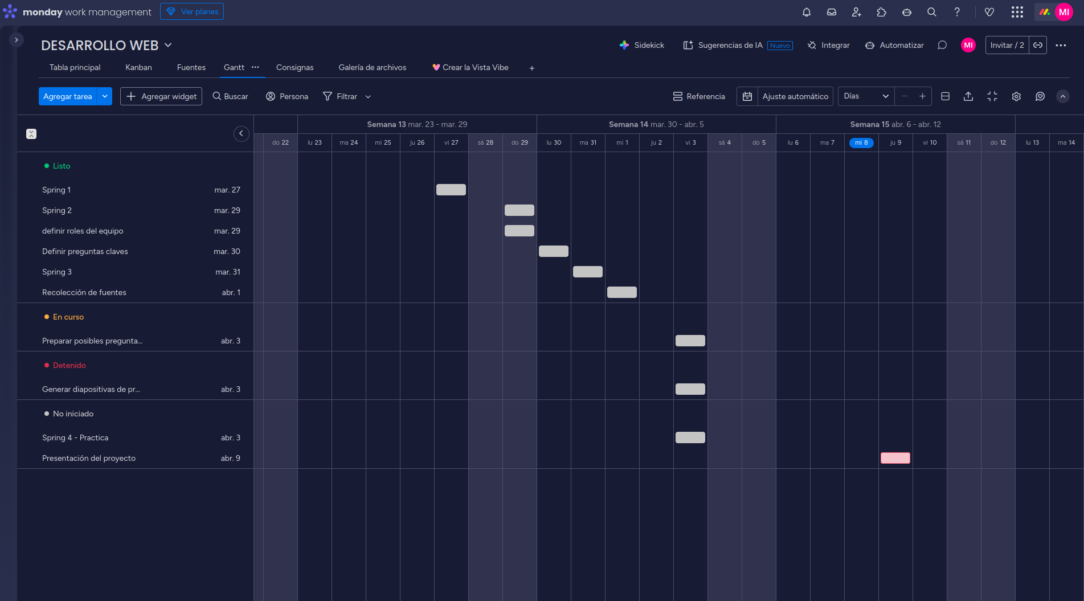This screenshot has width=1084, height=601.
Task: Click the Automatizar button
Action: pyautogui.click(x=894, y=45)
